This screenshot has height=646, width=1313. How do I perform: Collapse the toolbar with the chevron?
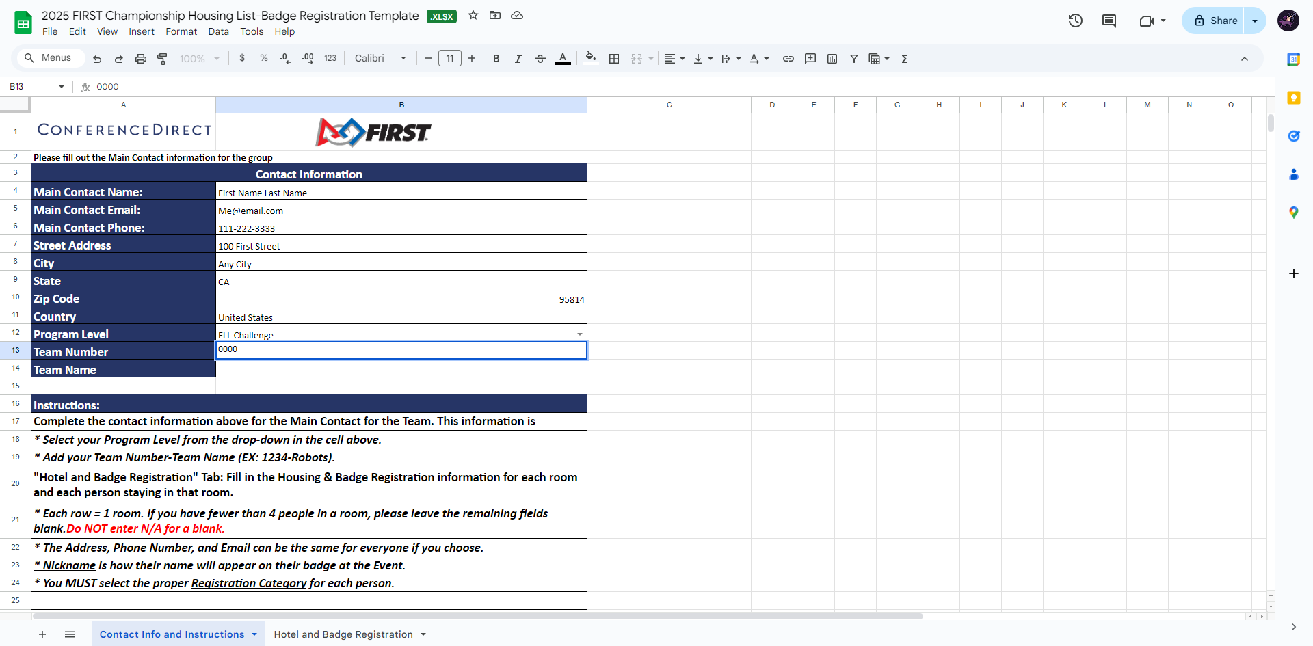click(1245, 59)
